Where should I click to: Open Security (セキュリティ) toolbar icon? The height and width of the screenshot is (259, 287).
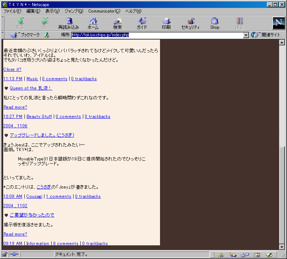coord(190,23)
